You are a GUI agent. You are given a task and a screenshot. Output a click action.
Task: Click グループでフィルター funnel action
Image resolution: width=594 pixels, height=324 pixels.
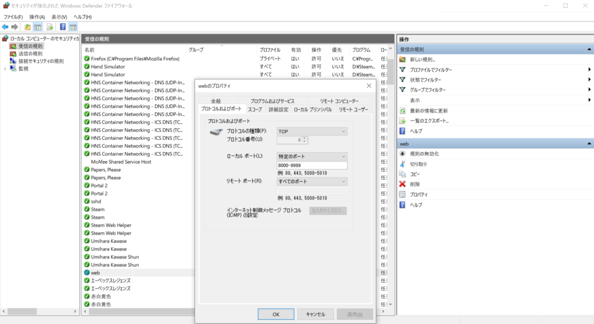point(428,90)
